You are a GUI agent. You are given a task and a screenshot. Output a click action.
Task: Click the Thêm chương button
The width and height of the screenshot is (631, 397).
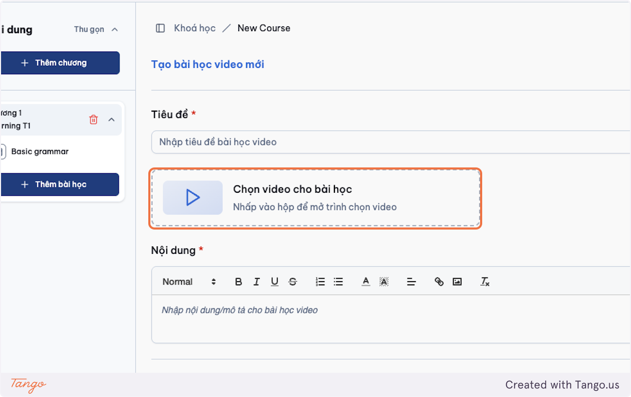point(60,63)
